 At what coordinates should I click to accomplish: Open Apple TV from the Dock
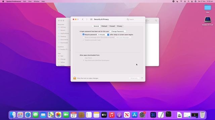(x=104, y=115)
